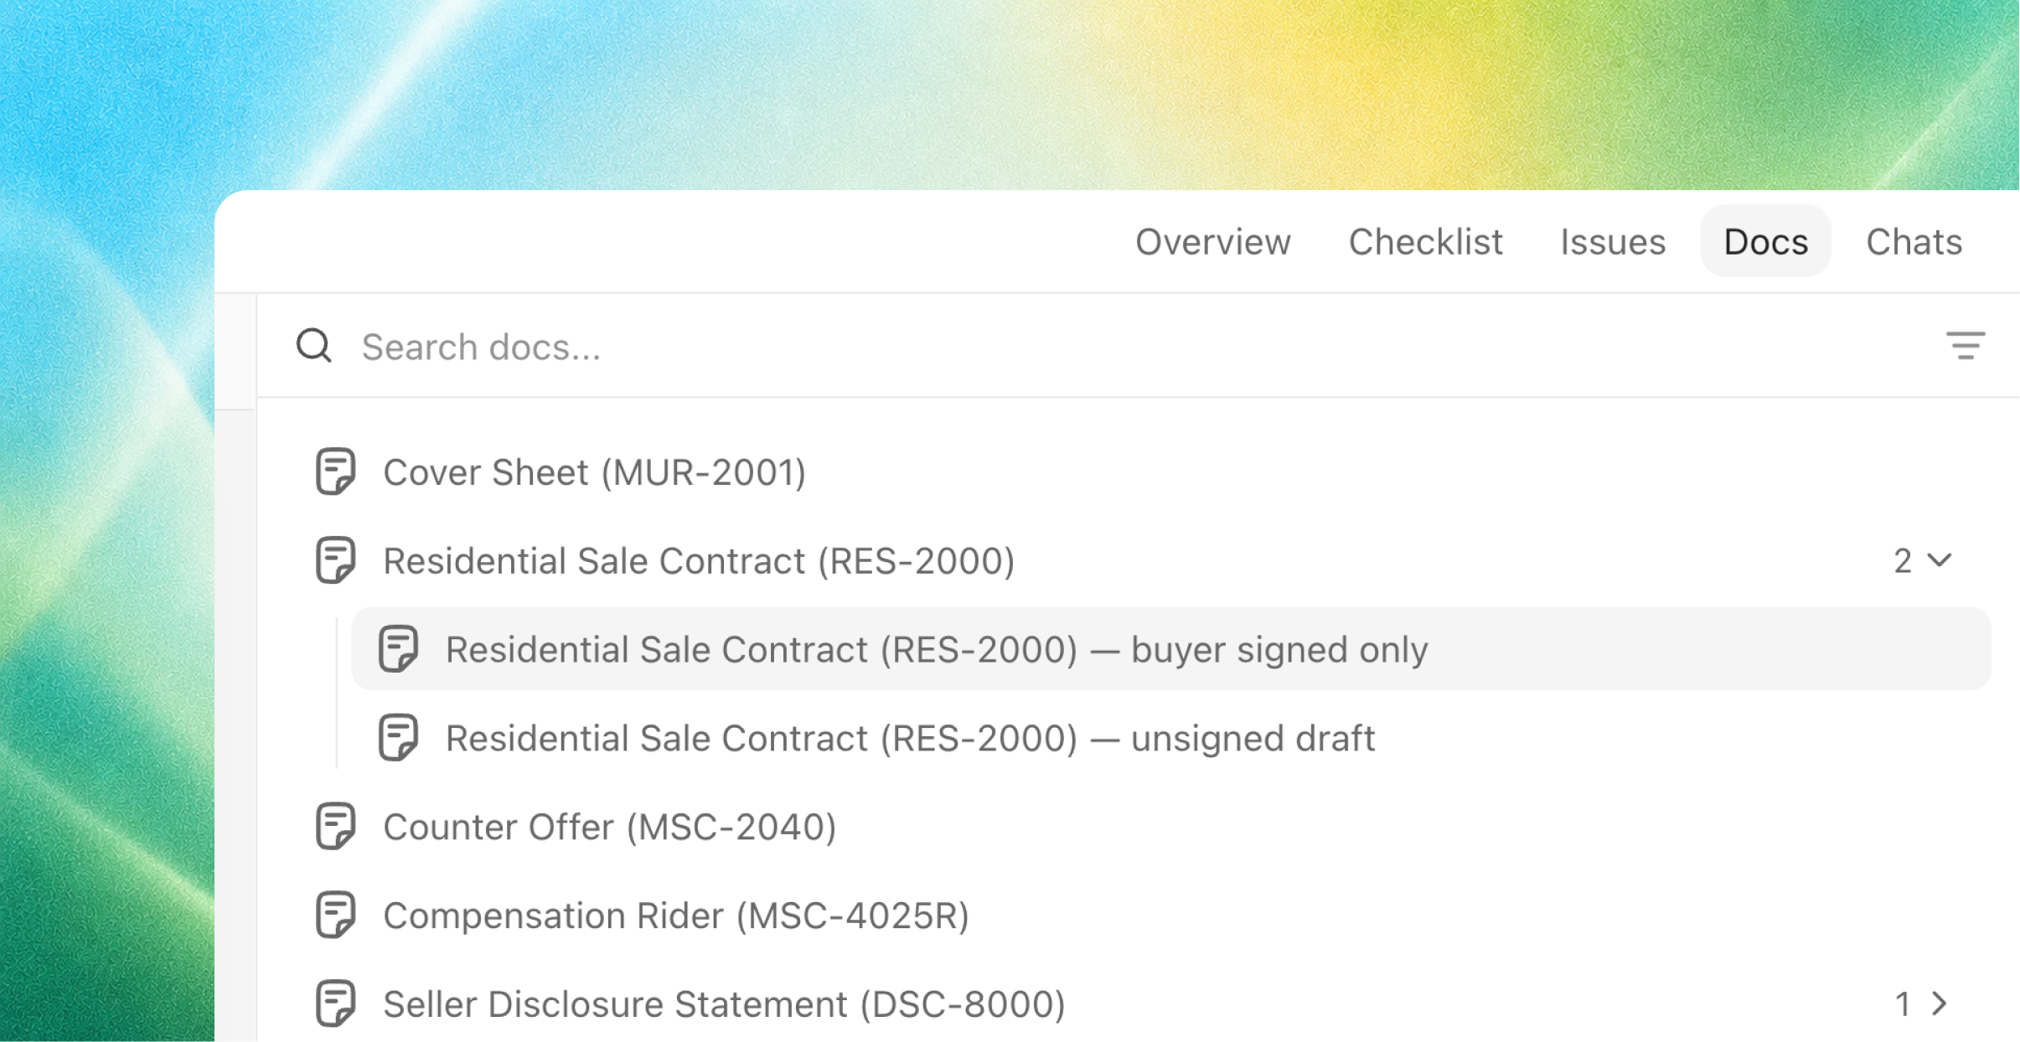Open the Issues tab
The image size is (2020, 1042).
[x=1612, y=241]
